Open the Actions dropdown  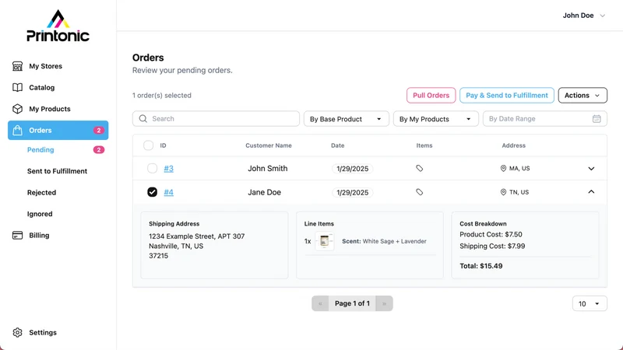(x=583, y=95)
